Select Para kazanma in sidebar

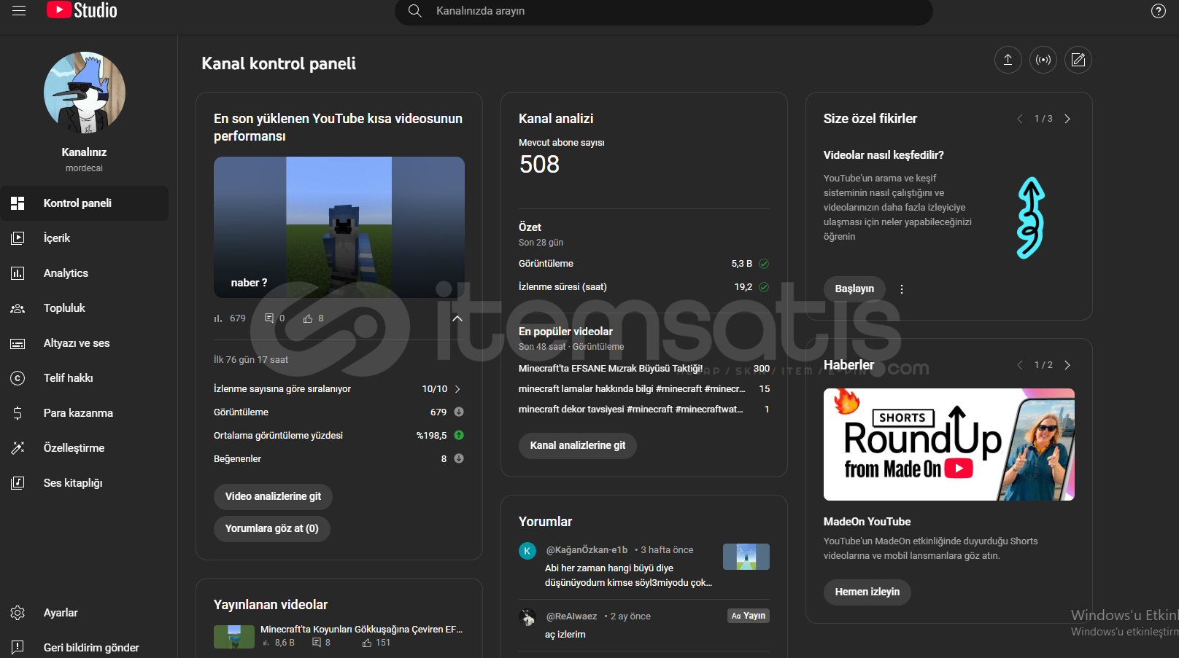pyautogui.click(x=78, y=413)
